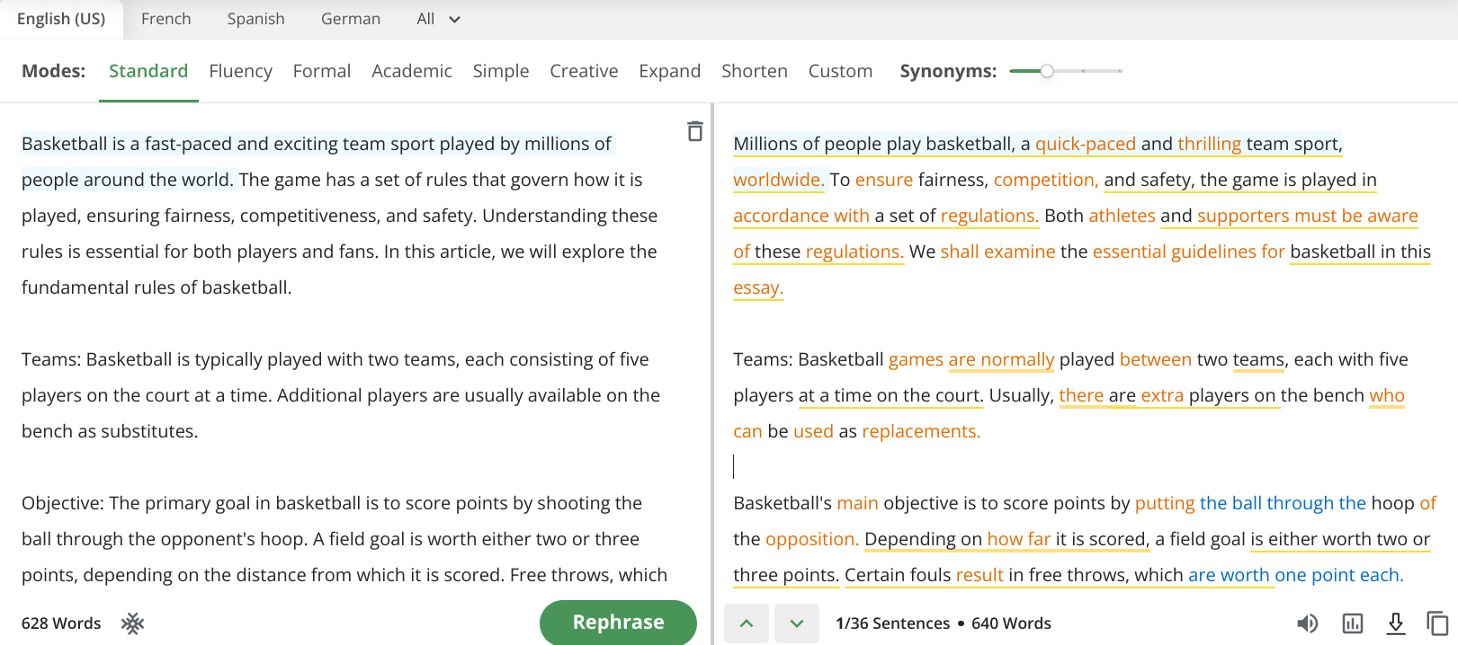
Task: Click the word "worldwide." in the output
Action: pyautogui.click(x=778, y=180)
